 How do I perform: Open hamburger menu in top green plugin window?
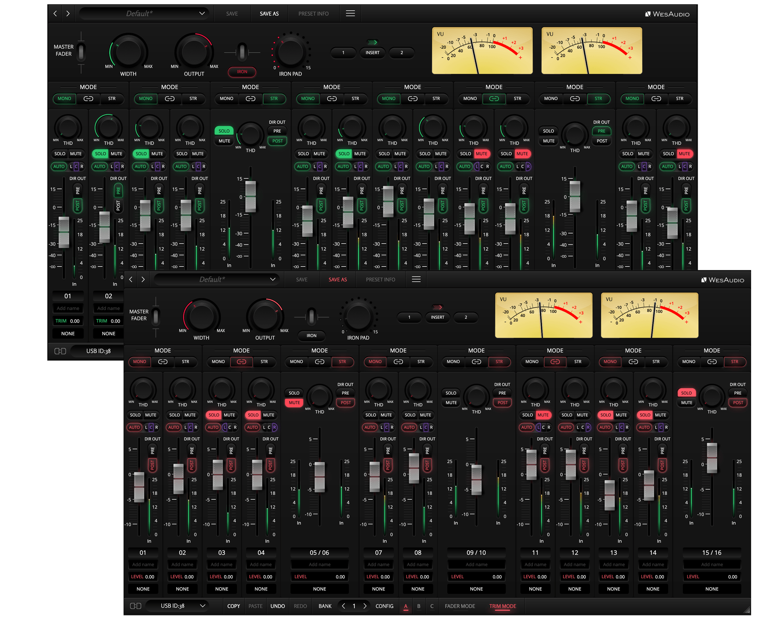tap(350, 13)
